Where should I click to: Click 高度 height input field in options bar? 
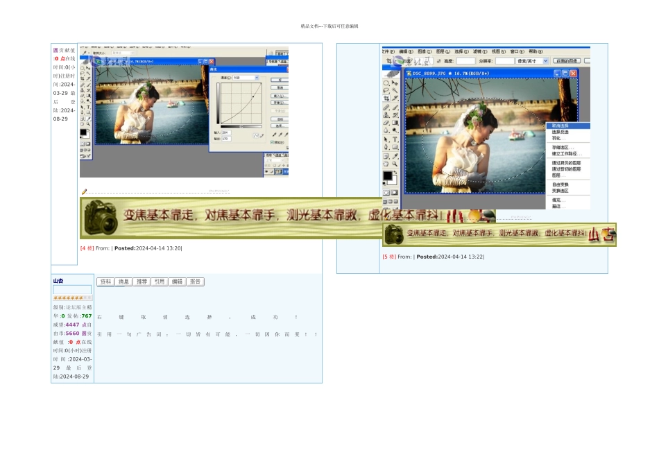pyautogui.click(x=465, y=61)
